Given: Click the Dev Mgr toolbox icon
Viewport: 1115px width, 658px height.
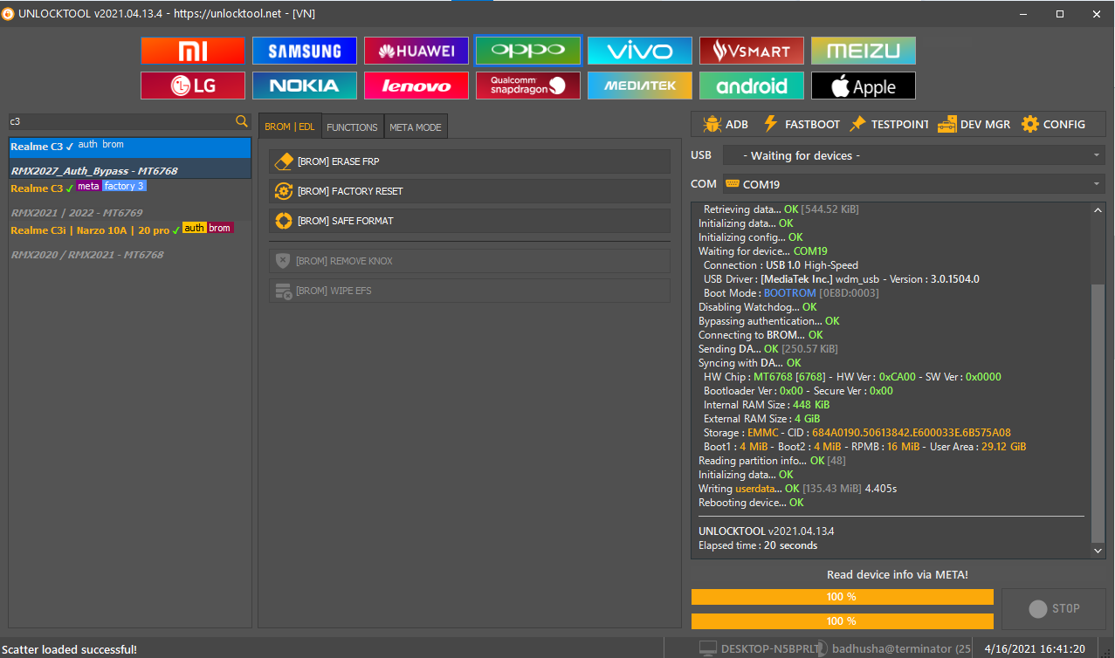Looking at the screenshot, I should (947, 124).
